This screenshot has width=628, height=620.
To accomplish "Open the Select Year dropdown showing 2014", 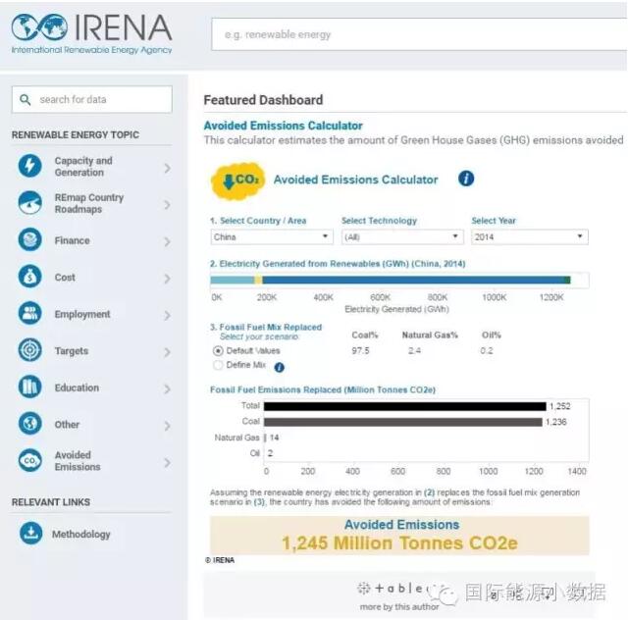I will 529,237.
